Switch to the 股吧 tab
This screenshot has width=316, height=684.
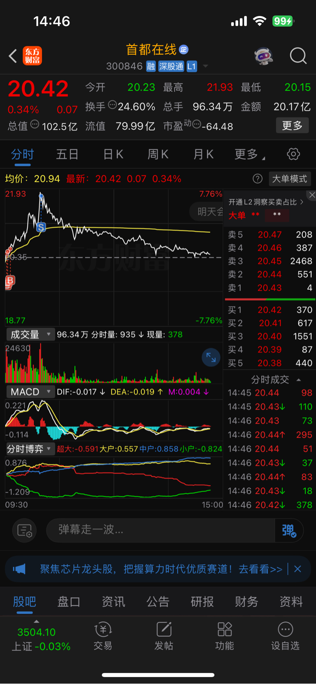(25, 602)
